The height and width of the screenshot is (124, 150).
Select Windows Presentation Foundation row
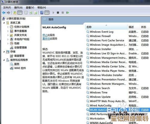[118, 80]
